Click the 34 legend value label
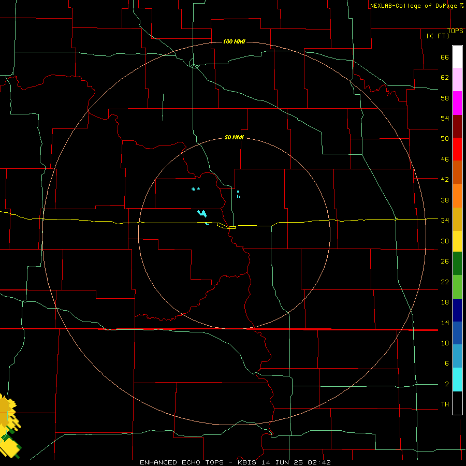The image size is (466, 466). click(445, 221)
